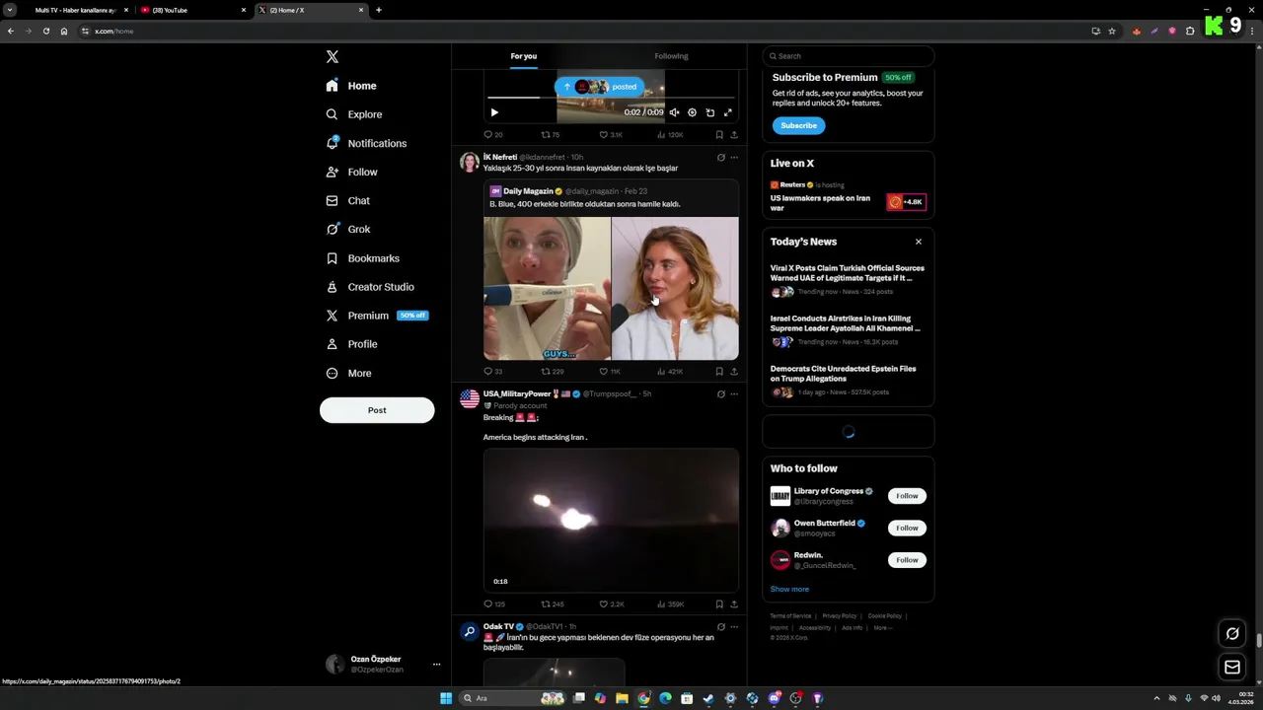
Task: Open the Messages floating button at bottom right
Action: point(1232,668)
